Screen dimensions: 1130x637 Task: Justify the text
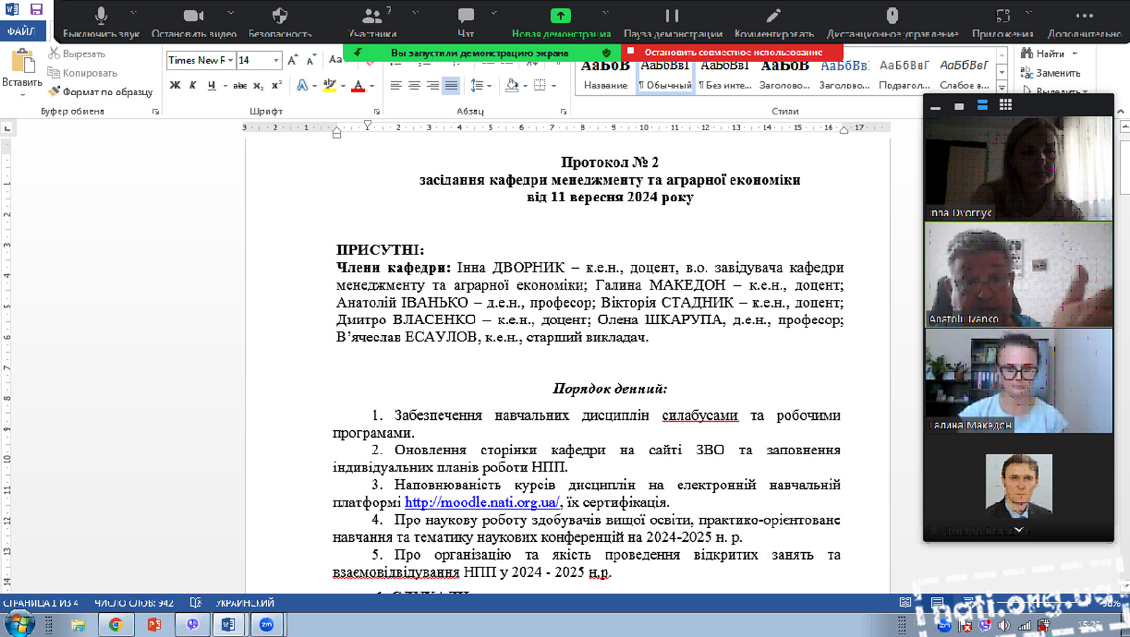click(x=450, y=85)
